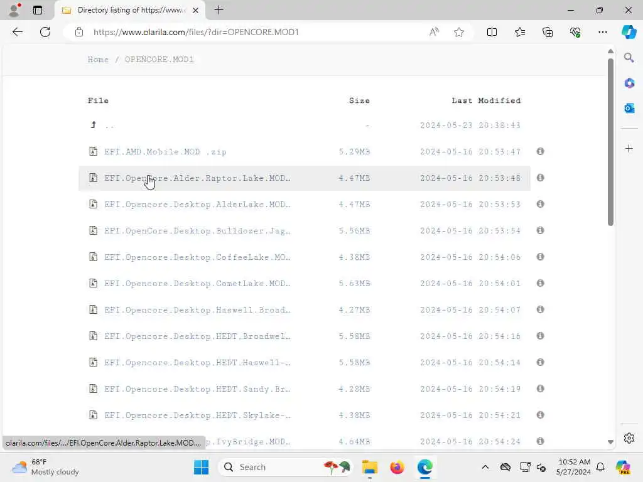643x482 pixels.
Task: Go up to parent directory '..'
Action: pos(109,126)
